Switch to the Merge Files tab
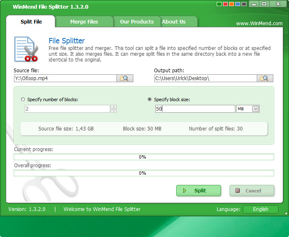The width and height of the screenshot is (289, 237). click(84, 21)
